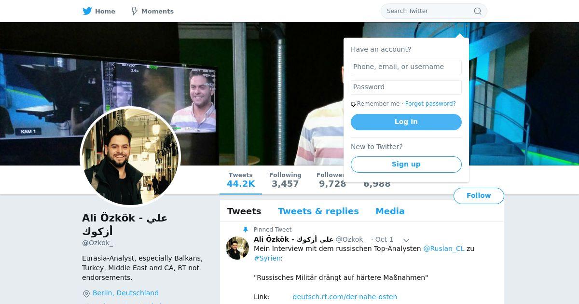Open the Forgot password link
579x304 pixels.
coord(430,104)
